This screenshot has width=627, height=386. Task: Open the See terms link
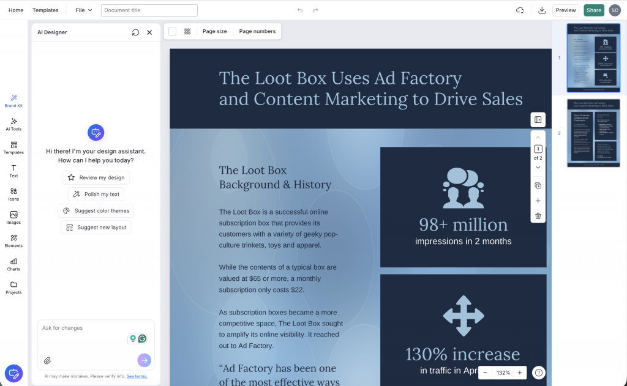137,376
